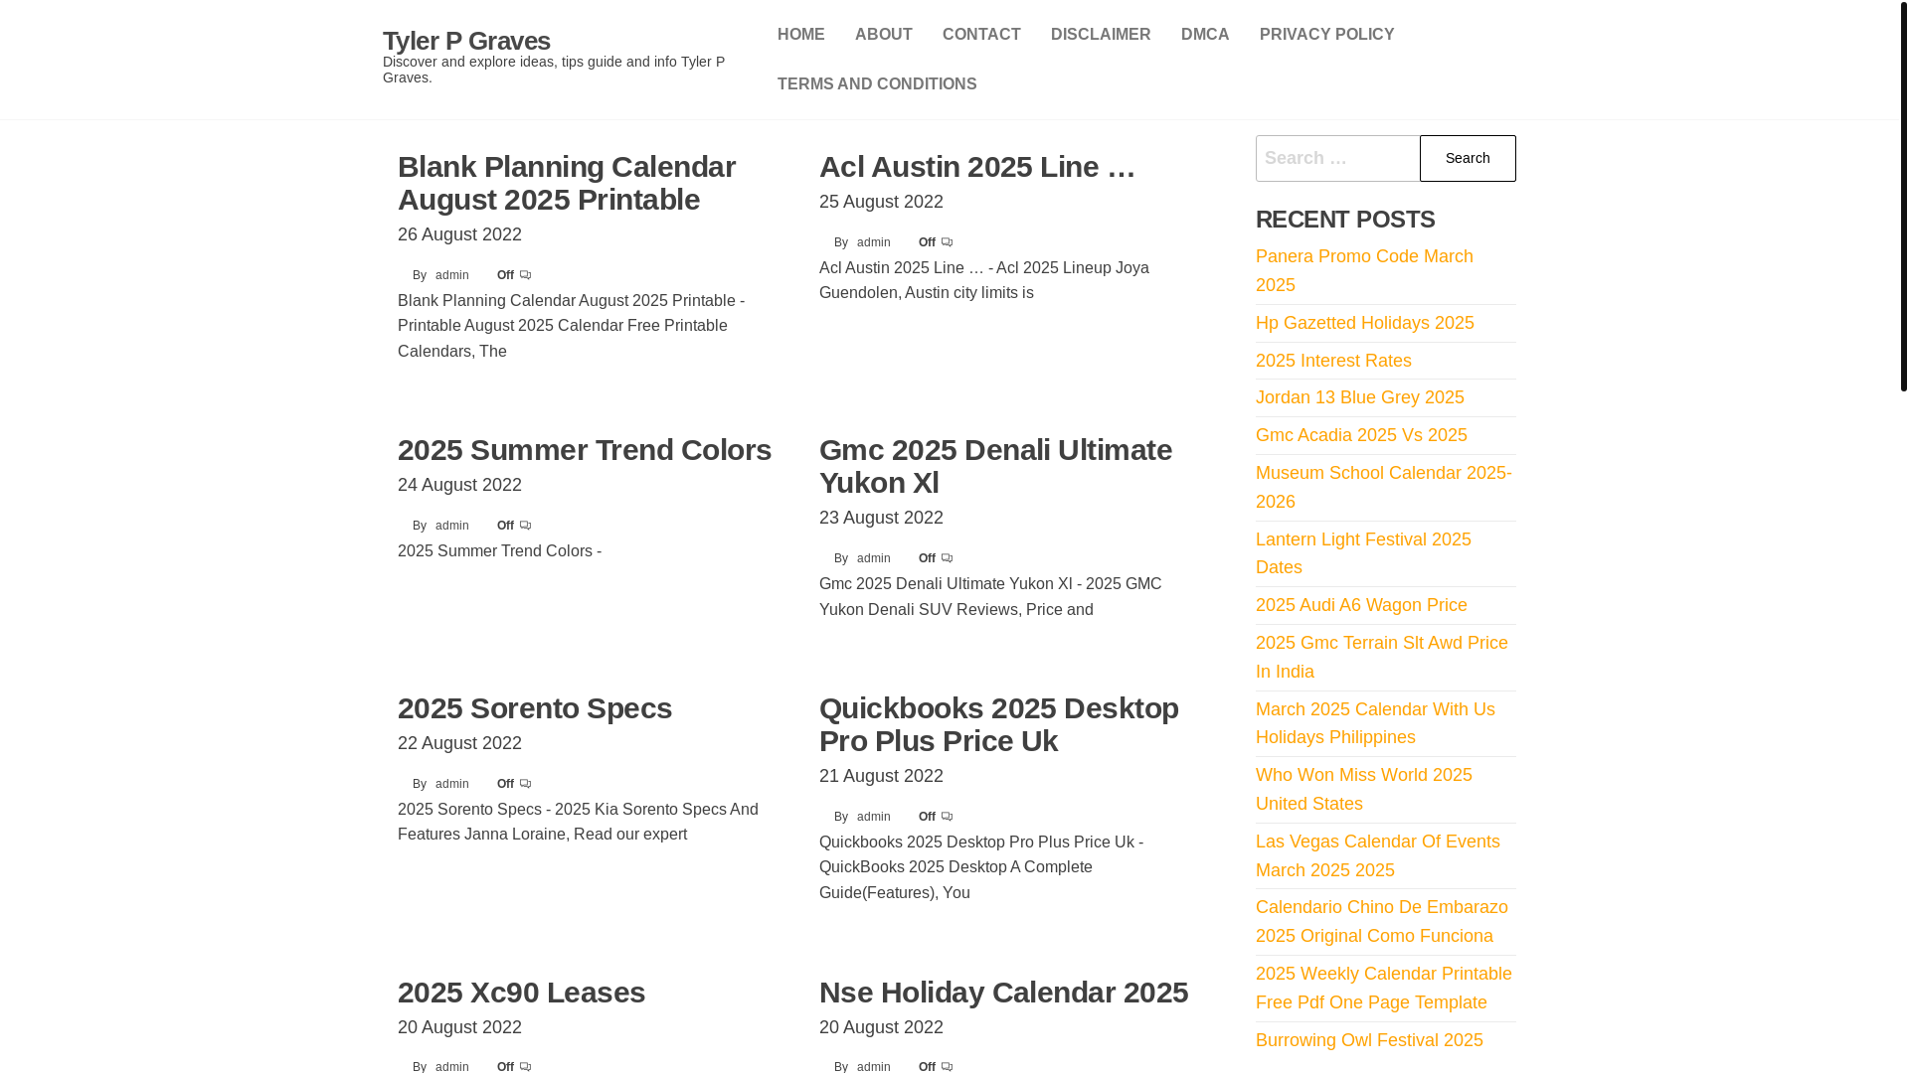
Task: Click the 21 August 2022 post date
Action: (881, 776)
